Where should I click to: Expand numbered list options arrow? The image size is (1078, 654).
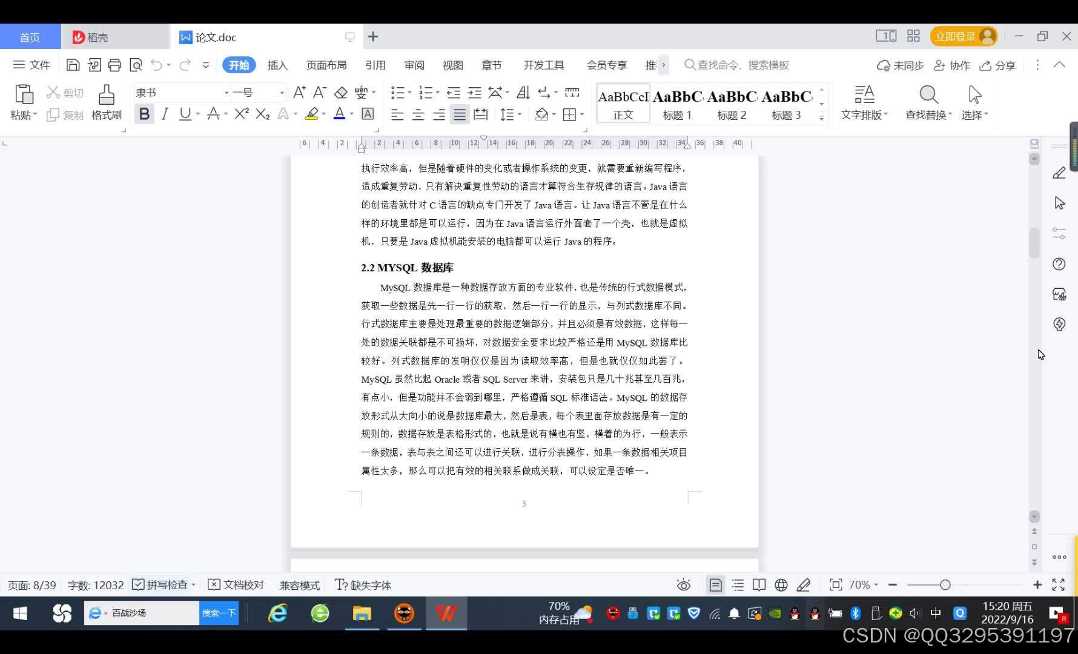(x=437, y=93)
